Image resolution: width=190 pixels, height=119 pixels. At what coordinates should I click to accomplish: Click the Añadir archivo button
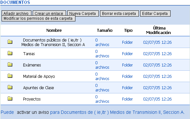(17, 13)
